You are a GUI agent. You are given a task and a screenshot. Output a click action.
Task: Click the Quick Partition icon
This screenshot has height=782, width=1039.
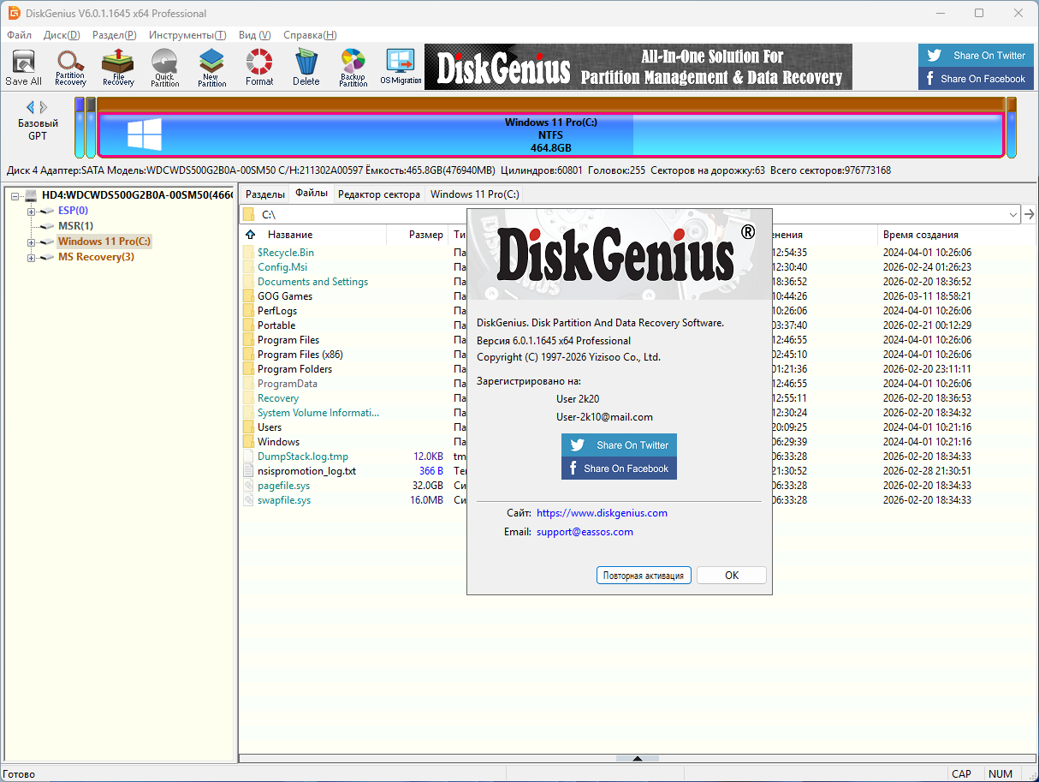point(164,68)
